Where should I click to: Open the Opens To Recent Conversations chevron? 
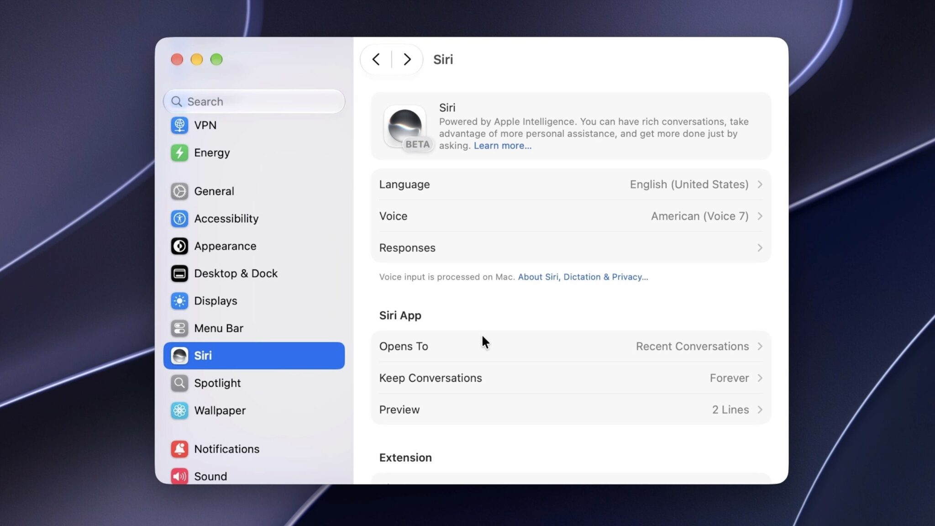[760, 347]
